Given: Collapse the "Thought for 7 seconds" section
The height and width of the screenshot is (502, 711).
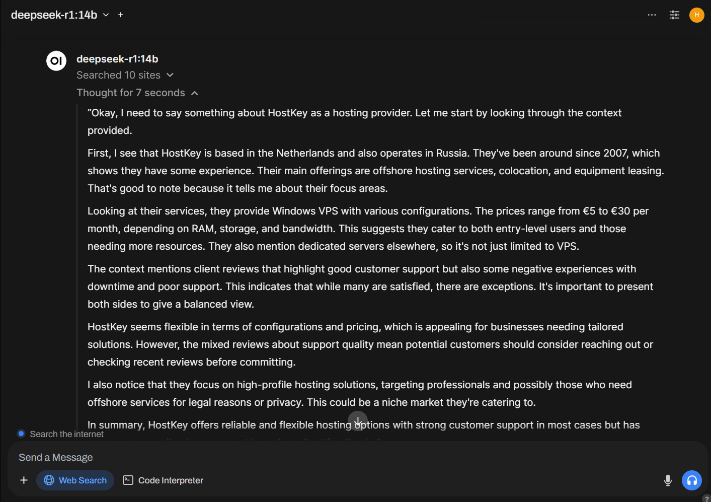Looking at the screenshot, I should [137, 93].
